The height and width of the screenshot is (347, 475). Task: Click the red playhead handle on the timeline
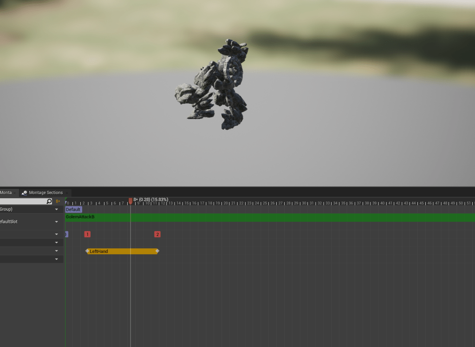130,201
